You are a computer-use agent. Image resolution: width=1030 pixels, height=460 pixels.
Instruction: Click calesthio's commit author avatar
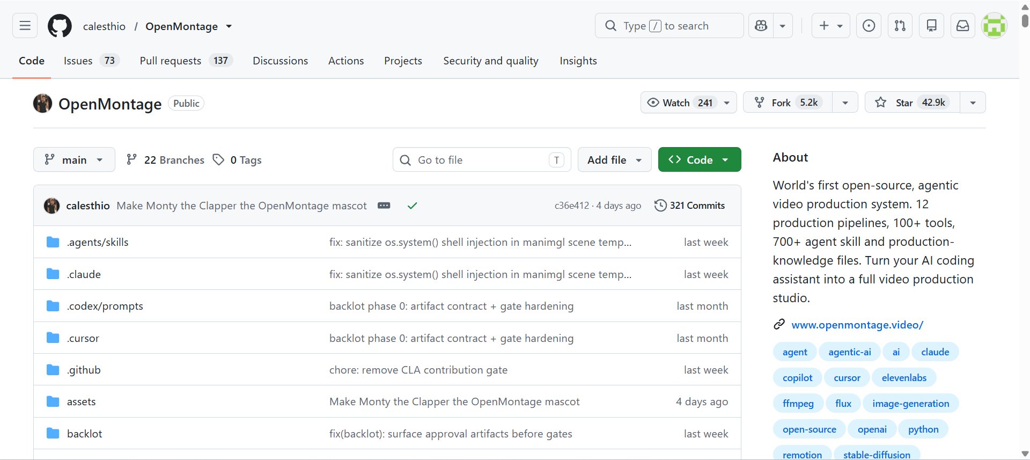click(51, 206)
